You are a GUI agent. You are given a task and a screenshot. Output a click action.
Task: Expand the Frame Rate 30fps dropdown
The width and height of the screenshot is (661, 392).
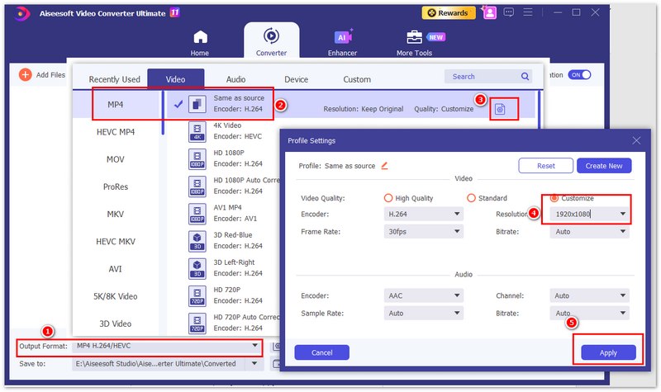[424, 232]
